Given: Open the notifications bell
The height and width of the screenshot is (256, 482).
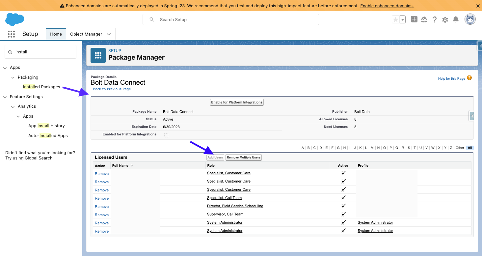Looking at the screenshot, I should [x=456, y=20].
